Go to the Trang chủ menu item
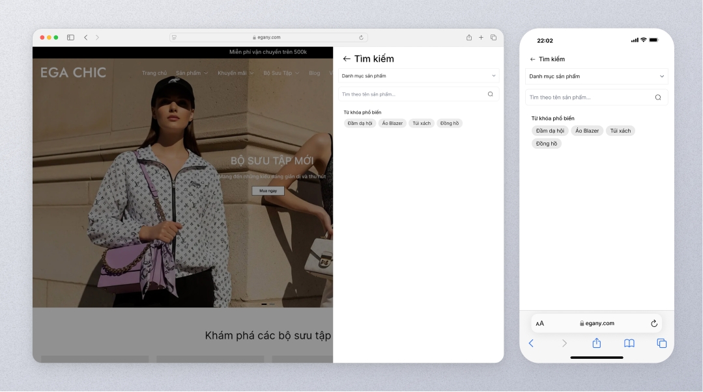The width and height of the screenshot is (703, 392). coord(154,73)
